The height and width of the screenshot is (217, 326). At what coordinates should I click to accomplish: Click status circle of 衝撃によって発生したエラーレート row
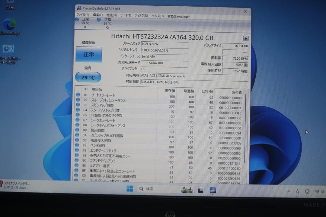click(x=76, y=170)
